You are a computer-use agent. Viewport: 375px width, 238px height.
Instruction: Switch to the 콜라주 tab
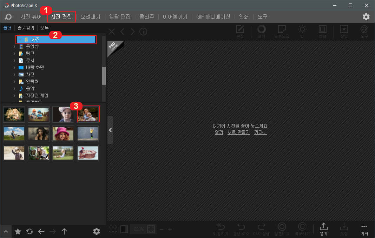point(147,17)
